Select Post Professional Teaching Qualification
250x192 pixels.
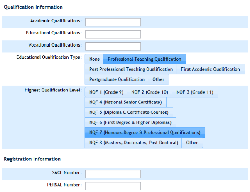click(x=131, y=69)
